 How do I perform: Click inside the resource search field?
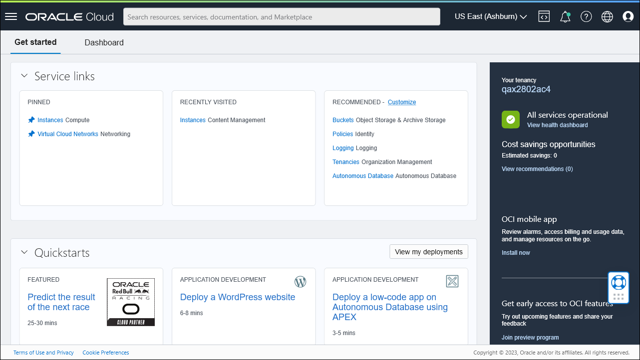coord(282,16)
